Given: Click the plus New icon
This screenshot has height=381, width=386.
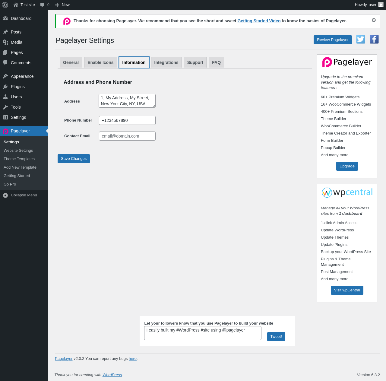Looking at the screenshot, I should 57,5.
